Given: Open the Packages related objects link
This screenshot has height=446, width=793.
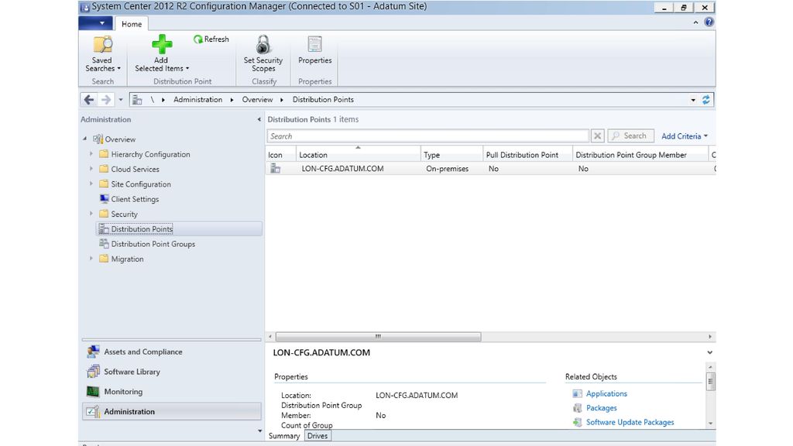Looking at the screenshot, I should (601, 407).
